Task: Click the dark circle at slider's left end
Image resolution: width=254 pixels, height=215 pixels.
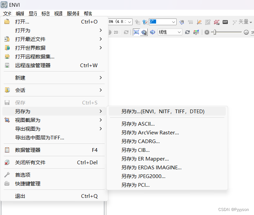Action: [207, 32]
